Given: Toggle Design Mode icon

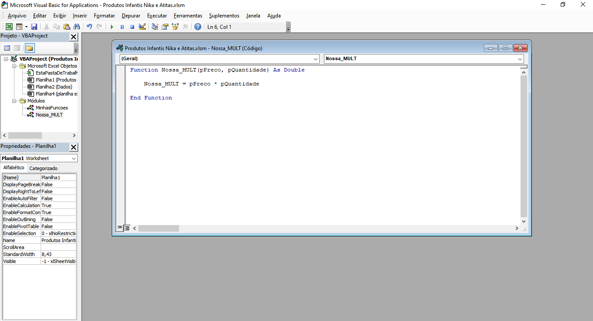Looking at the screenshot, I should (x=142, y=27).
